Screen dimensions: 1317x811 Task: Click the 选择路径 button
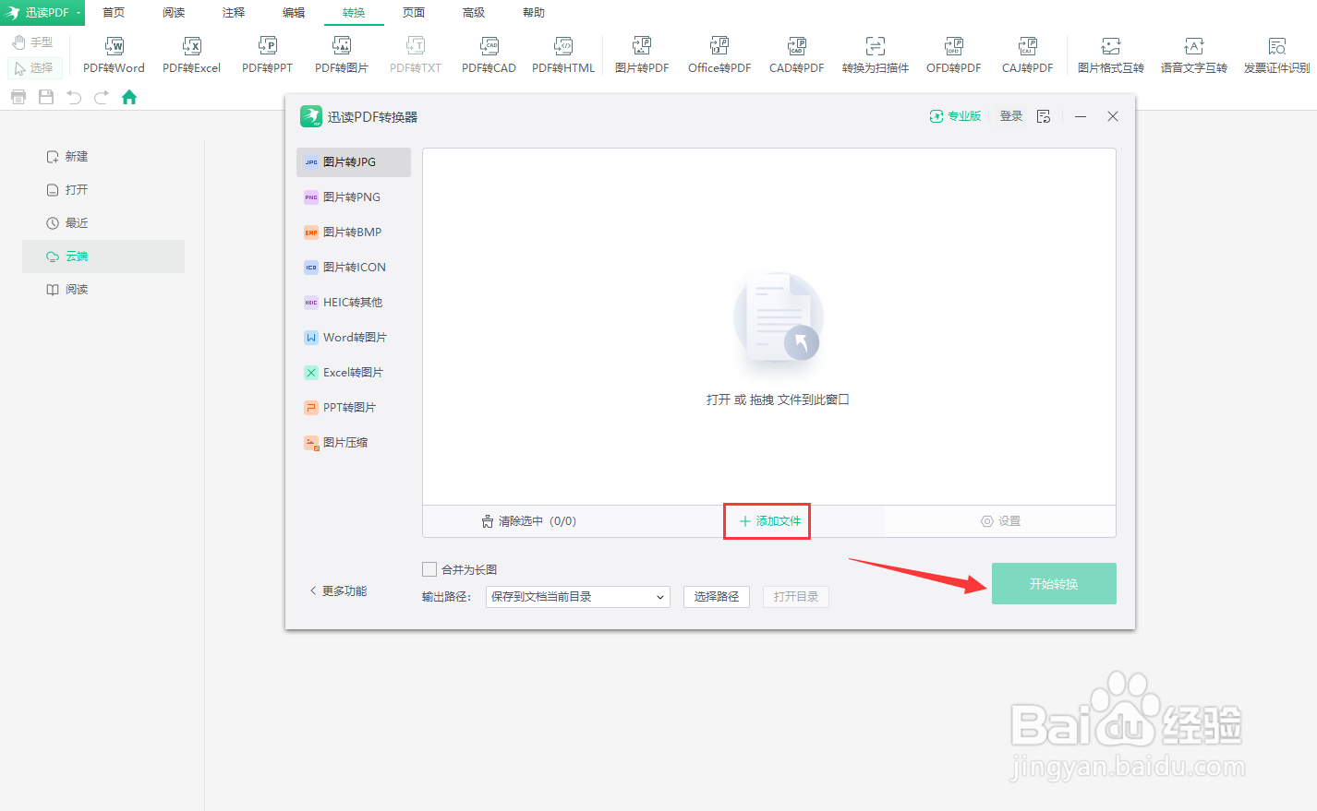[717, 597]
